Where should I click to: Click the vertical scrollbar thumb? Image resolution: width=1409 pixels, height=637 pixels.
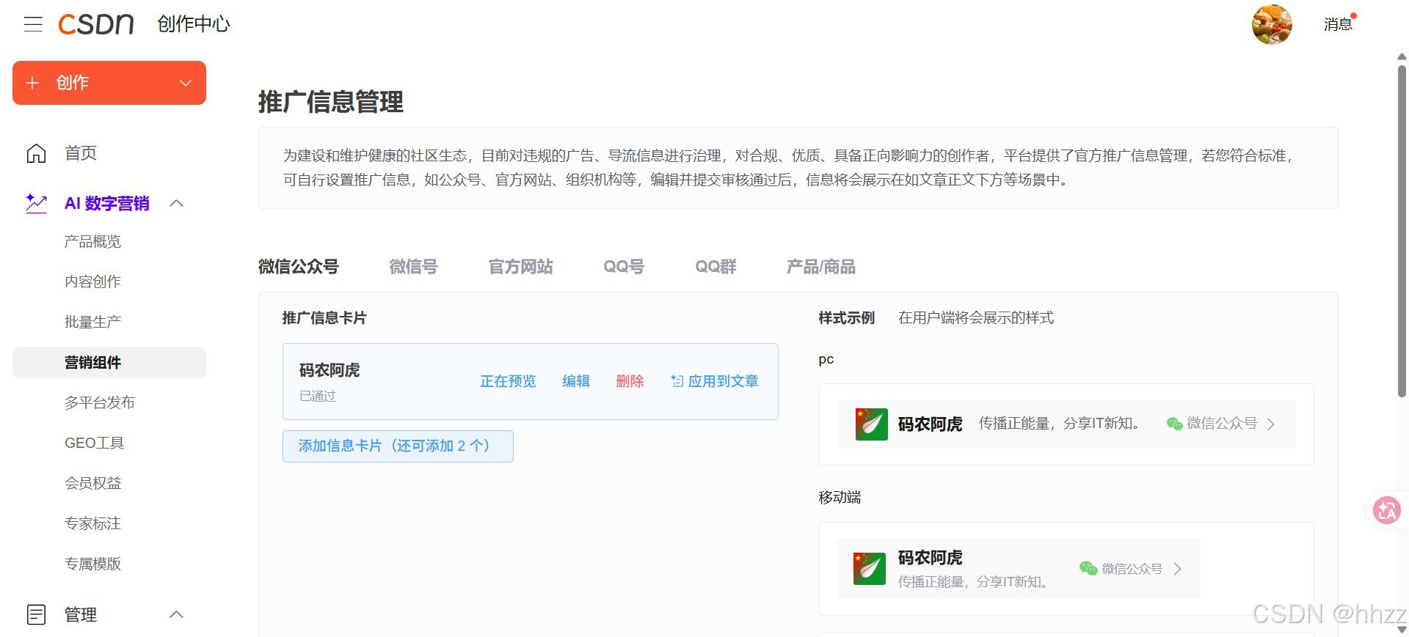click(1402, 231)
